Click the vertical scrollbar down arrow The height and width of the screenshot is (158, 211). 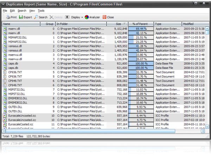[x=207, y=127]
